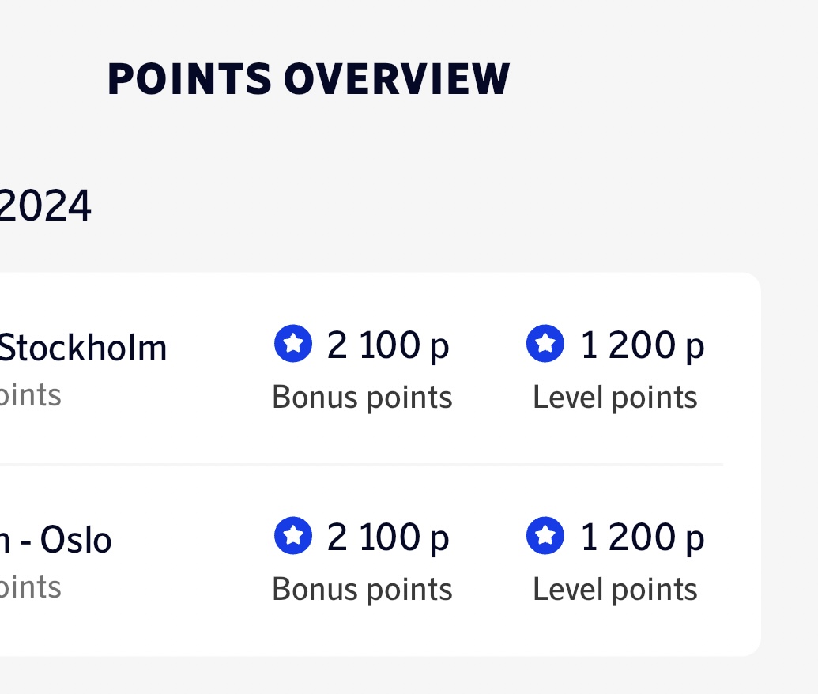
Task: Click the 2024 year label
Action: point(45,207)
